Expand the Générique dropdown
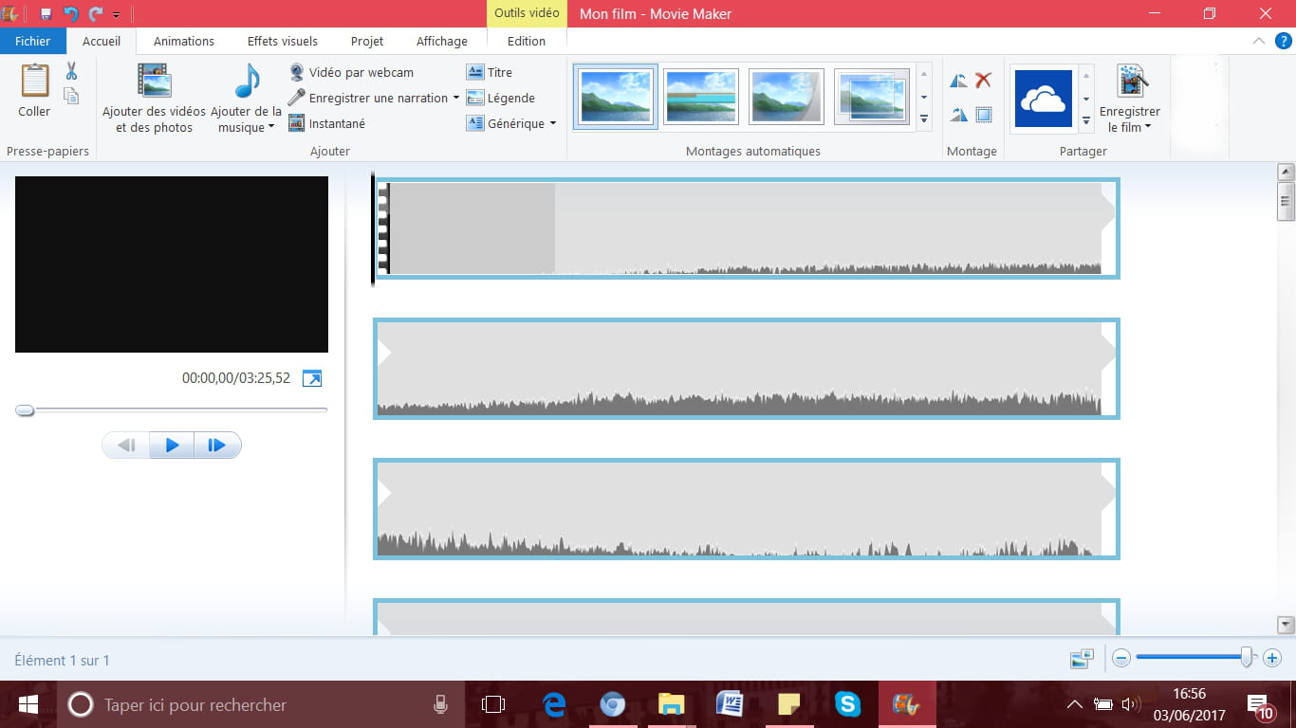Viewport: 1296px width, 728px height. pos(552,123)
